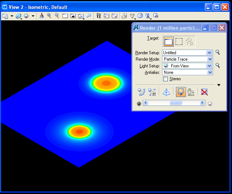Set render target to Fence
The image size is (232, 194).
coord(179,42)
